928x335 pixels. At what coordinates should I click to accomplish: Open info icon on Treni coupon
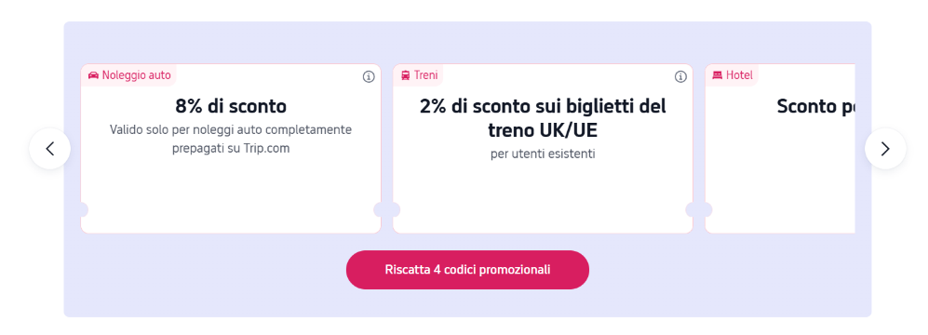(680, 77)
